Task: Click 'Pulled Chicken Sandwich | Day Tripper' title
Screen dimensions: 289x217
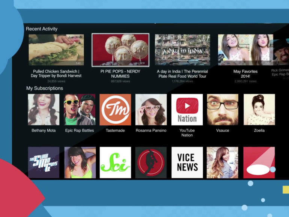Action: 56,74
